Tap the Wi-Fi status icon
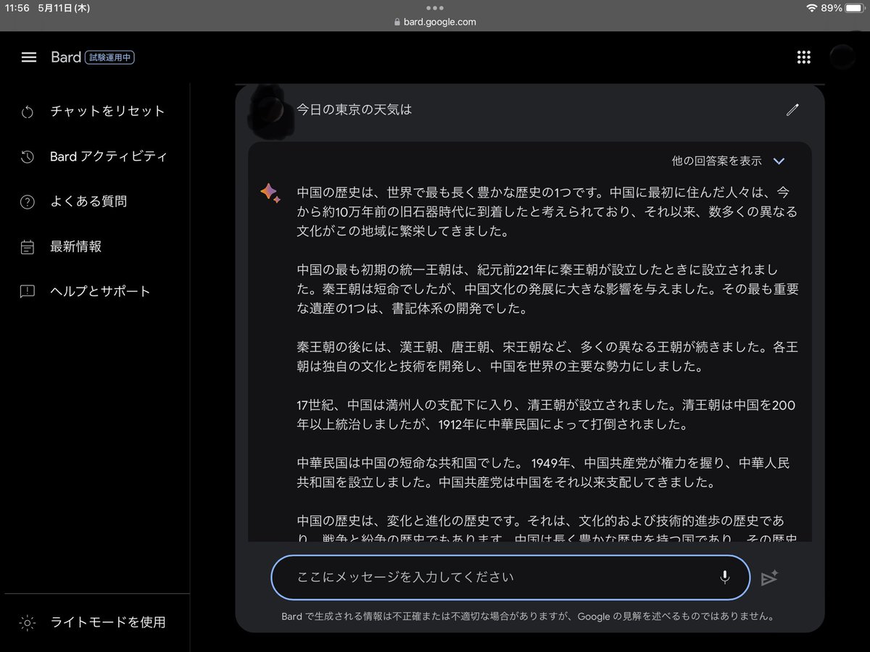The width and height of the screenshot is (870, 652). (811, 8)
